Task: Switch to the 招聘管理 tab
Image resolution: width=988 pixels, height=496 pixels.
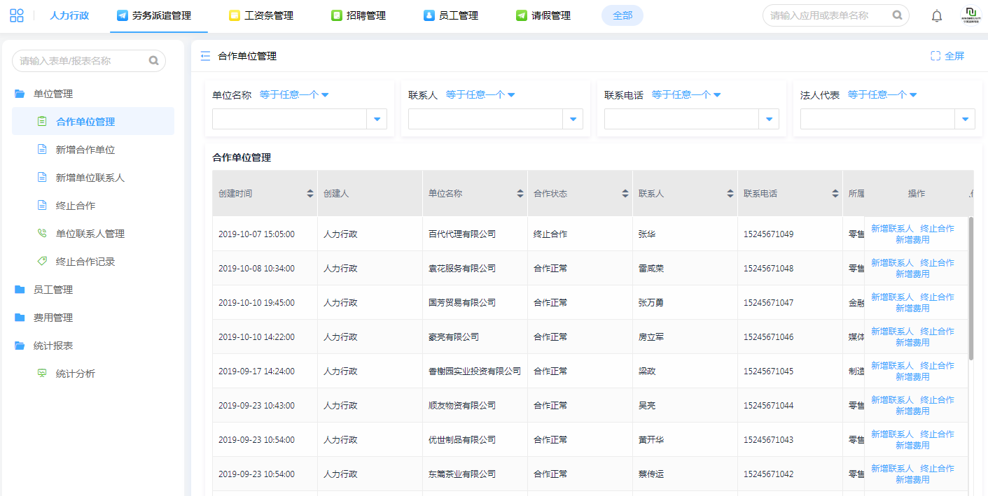Action: 358,15
